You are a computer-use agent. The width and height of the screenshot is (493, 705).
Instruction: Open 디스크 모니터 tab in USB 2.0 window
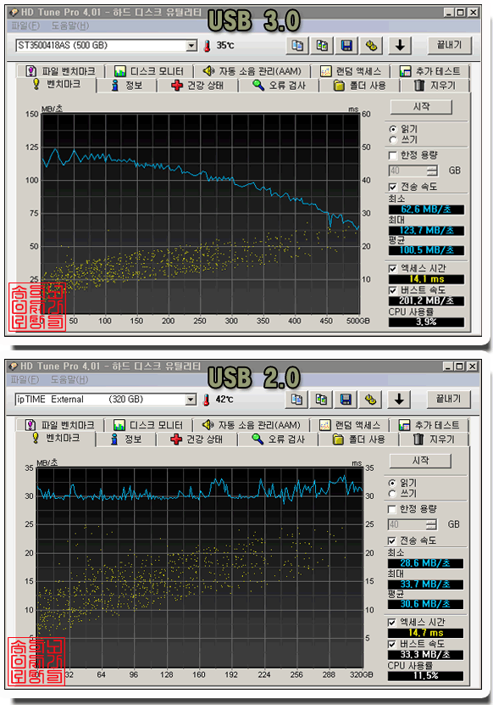tap(147, 425)
